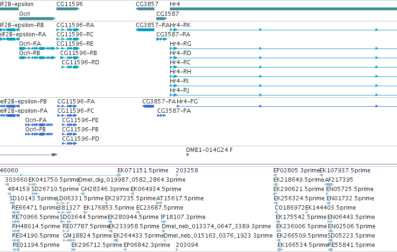The height and width of the screenshot is (252, 397).
Task: Select protein CG11596-PB
Action: coord(80,129)
